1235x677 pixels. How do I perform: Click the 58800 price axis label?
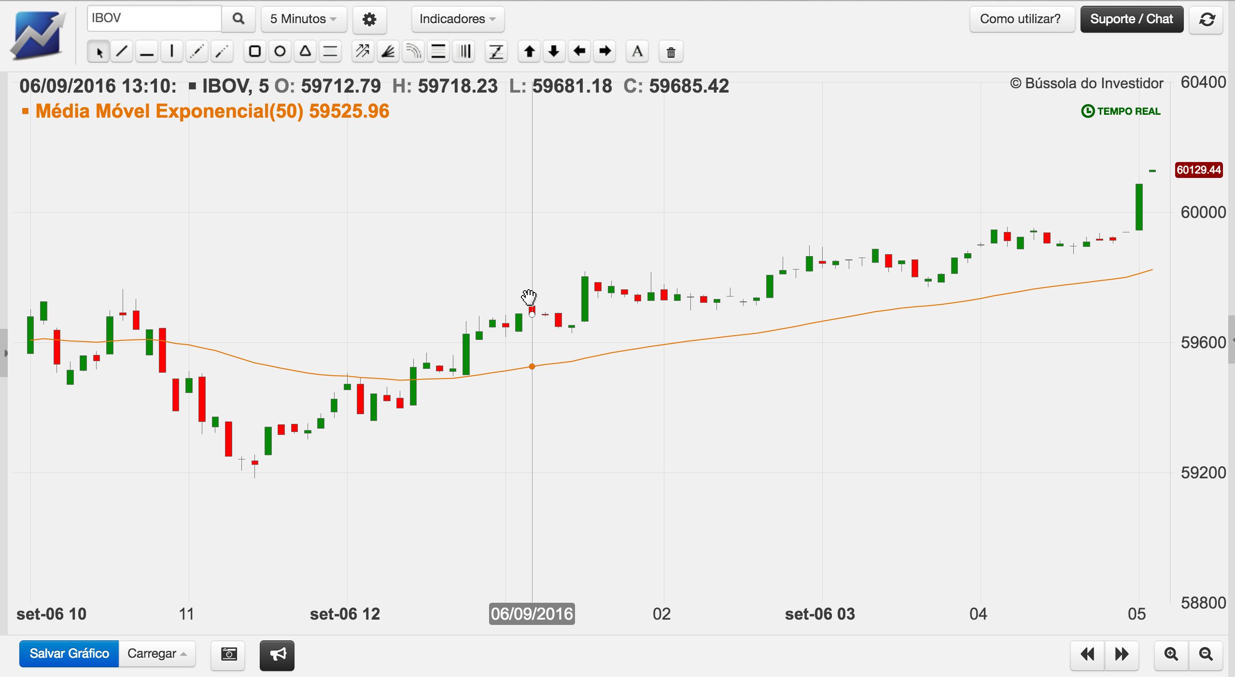pyautogui.click(x=1203, y=603)
